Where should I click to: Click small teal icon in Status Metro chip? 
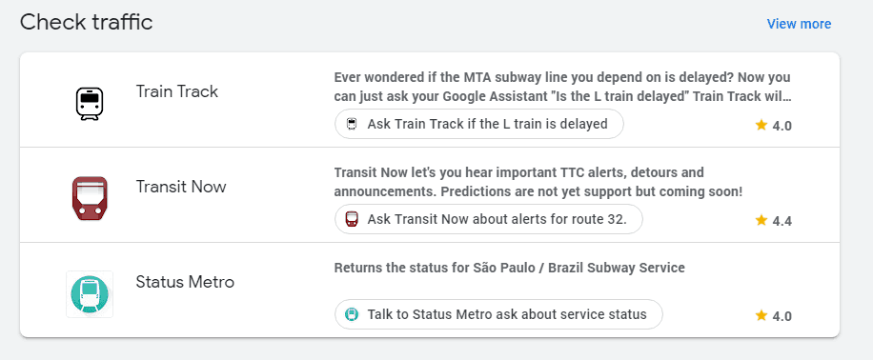point(352,314)
